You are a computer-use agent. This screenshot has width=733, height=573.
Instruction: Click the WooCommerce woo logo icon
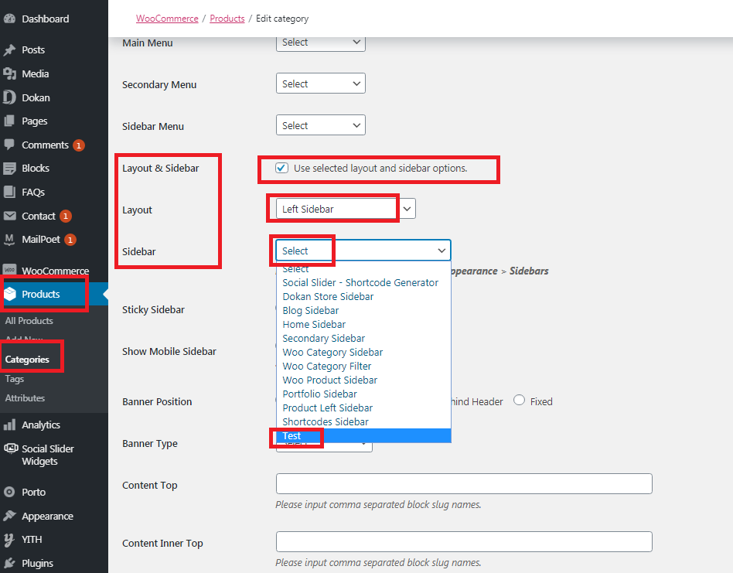pyautogui.click(x=9, y=270)
